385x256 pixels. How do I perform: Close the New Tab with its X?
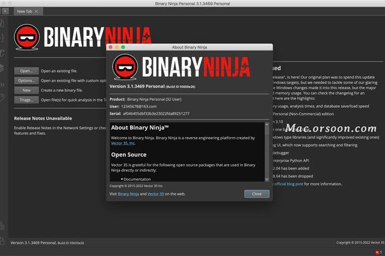coord(36,11)
